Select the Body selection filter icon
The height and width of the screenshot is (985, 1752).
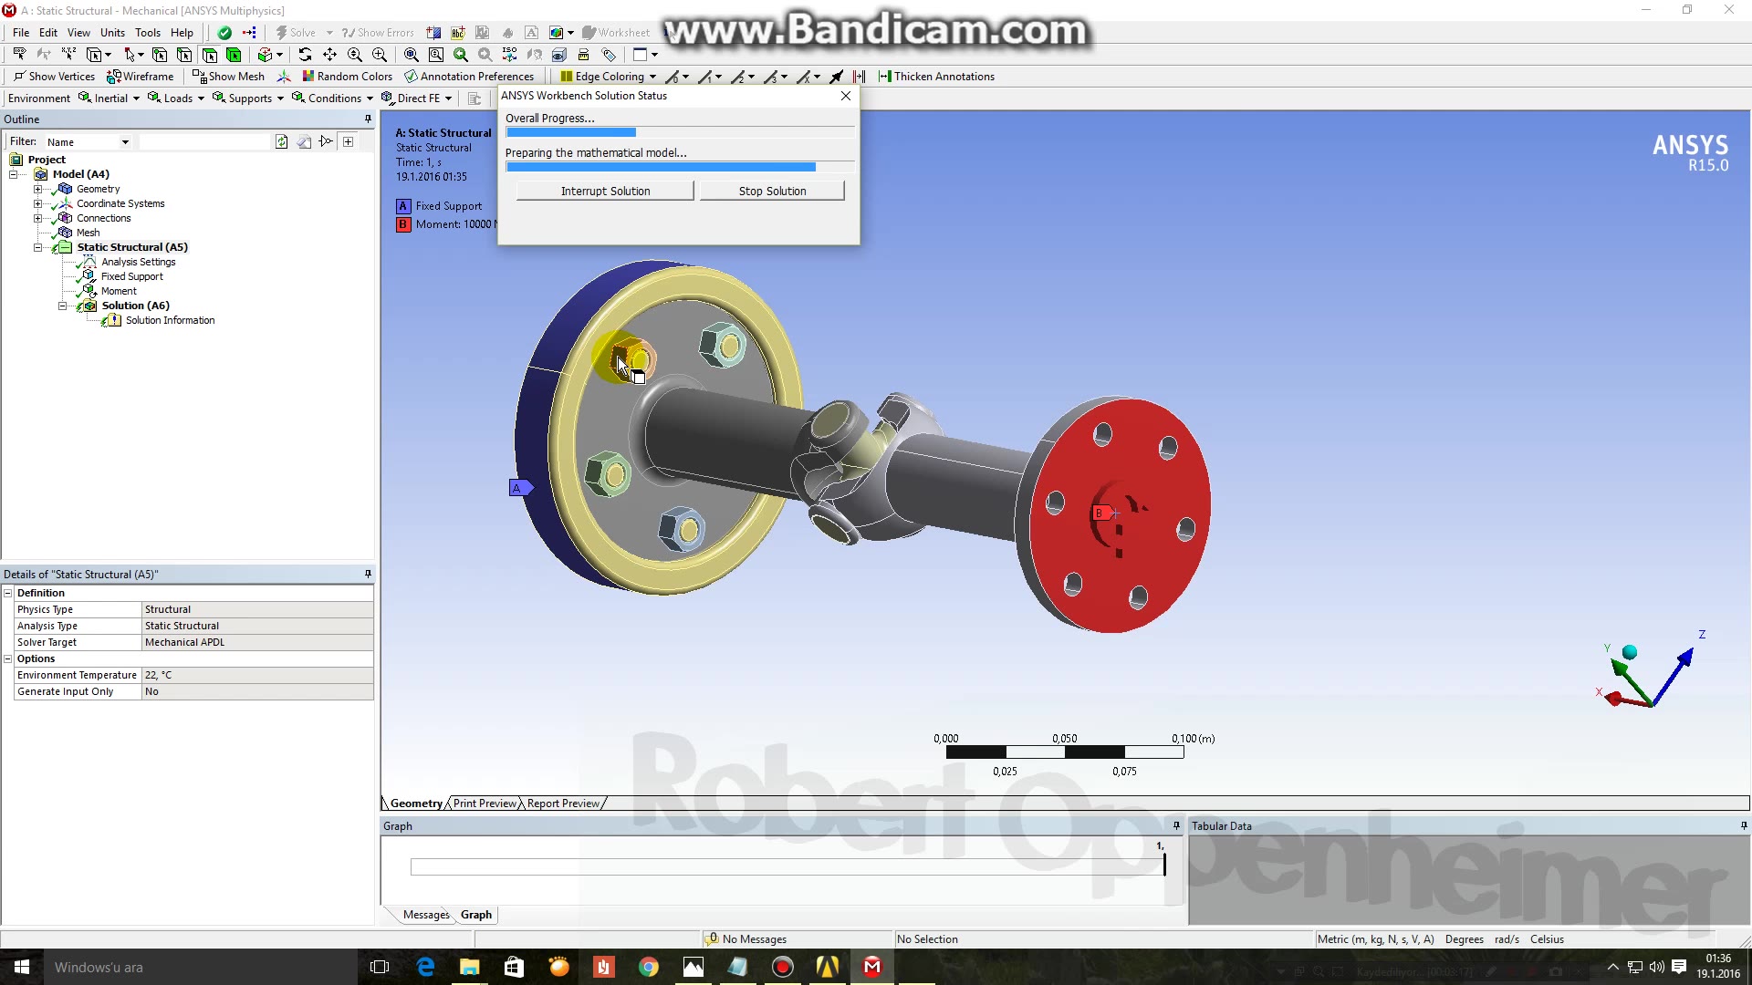234,55
